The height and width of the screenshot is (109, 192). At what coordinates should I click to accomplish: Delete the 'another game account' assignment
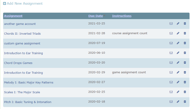tap(185, 24)
